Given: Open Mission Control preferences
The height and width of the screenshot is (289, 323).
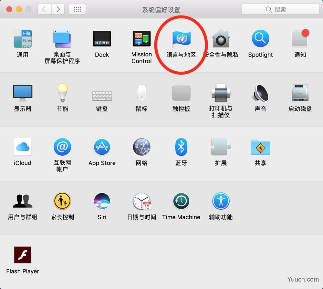Looking at the screenshot, I should pyautogui.click(x=141, y=39).
